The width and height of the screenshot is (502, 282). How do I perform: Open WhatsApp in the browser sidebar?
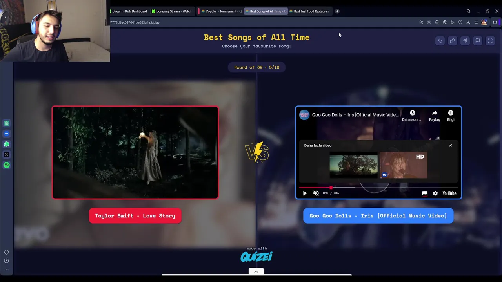click(6, 144)
